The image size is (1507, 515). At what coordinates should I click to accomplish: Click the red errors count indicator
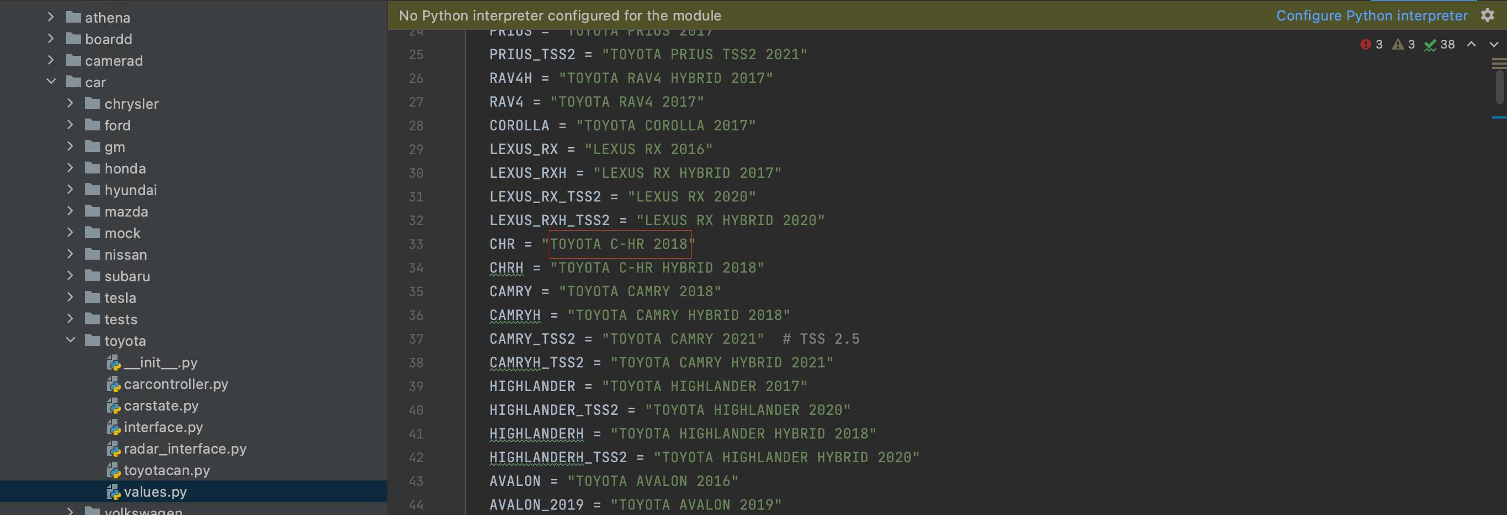tap(1371, 44)
